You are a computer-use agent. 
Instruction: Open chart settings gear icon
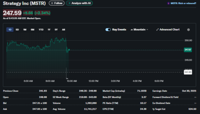point(188,29)
